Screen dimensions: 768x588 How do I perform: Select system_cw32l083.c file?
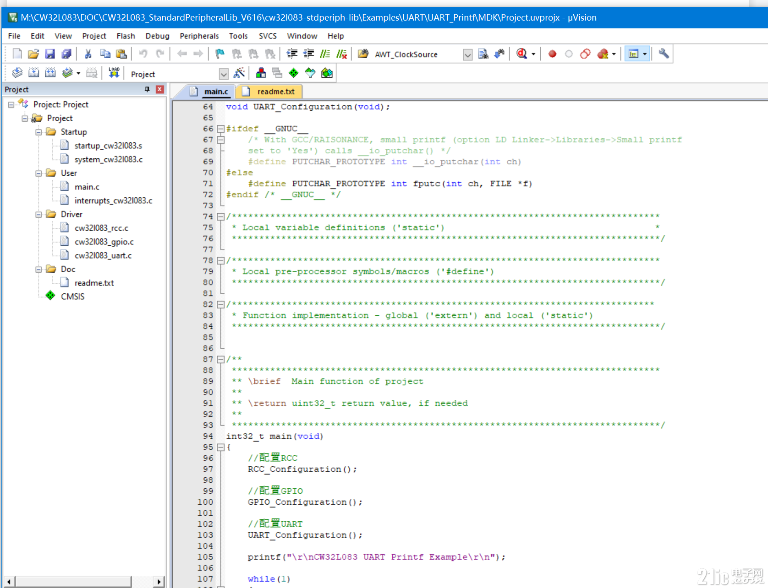(109, 159)
